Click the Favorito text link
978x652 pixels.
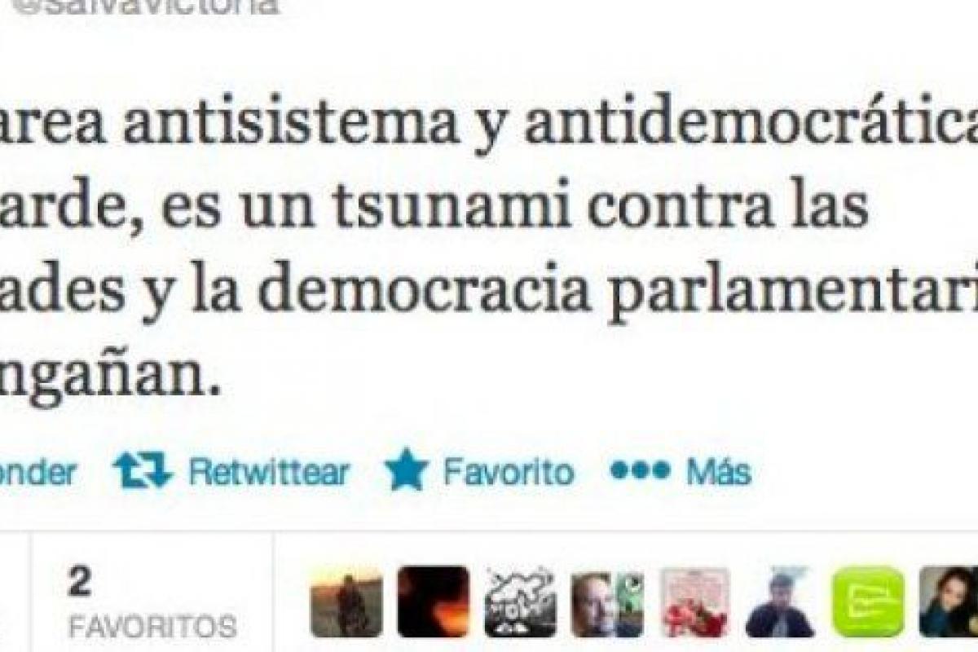508,471
